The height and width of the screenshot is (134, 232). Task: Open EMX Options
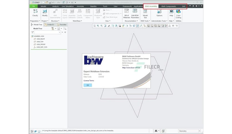[x=159, y=13]
